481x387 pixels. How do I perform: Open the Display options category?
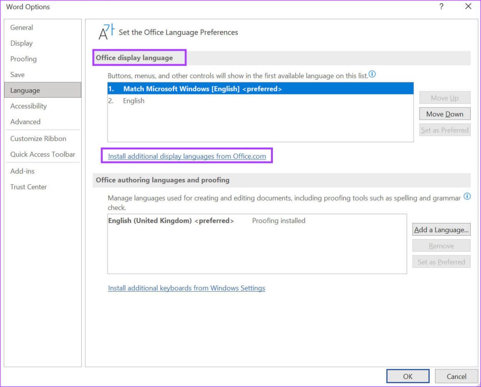tap(43, 43)
